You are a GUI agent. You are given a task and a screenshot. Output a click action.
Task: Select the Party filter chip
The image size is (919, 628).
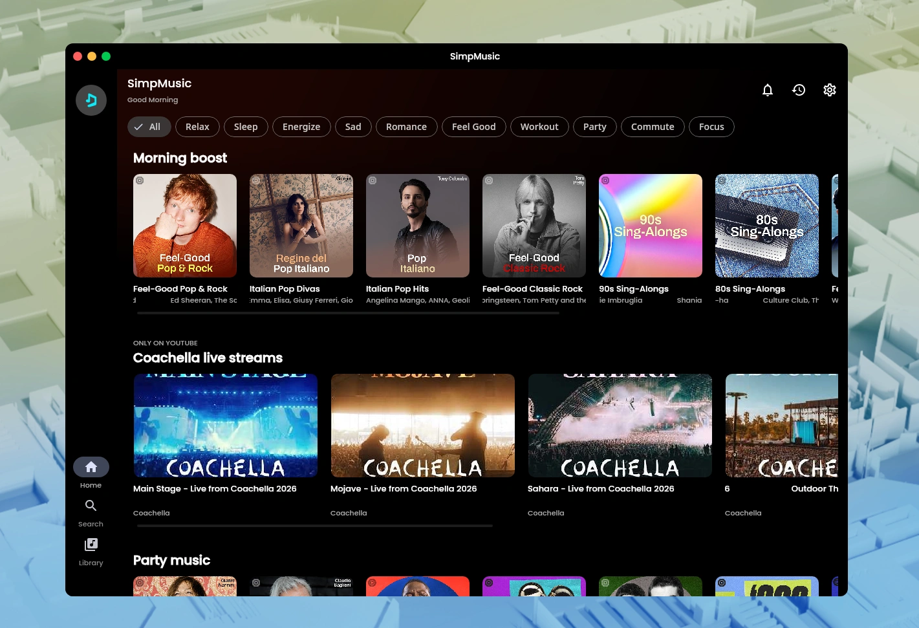click(594, 127)
